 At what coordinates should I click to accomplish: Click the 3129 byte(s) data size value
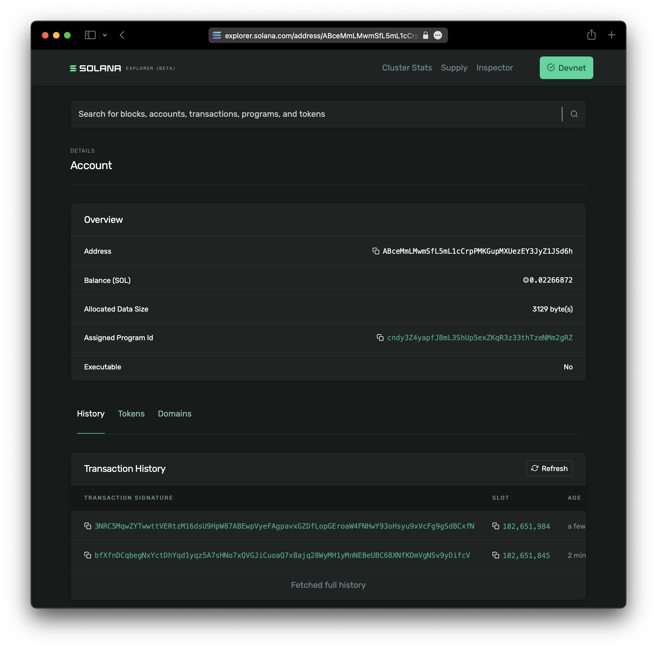(552, 309)
